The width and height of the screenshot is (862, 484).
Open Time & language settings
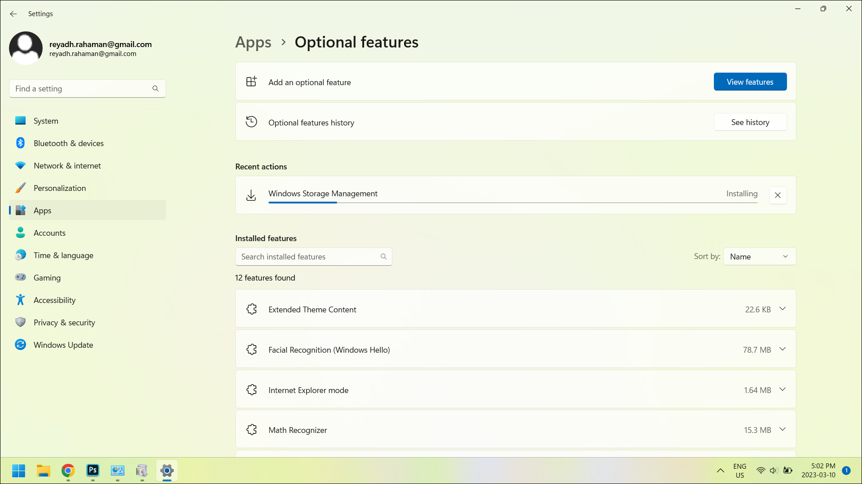coord(63,255)
